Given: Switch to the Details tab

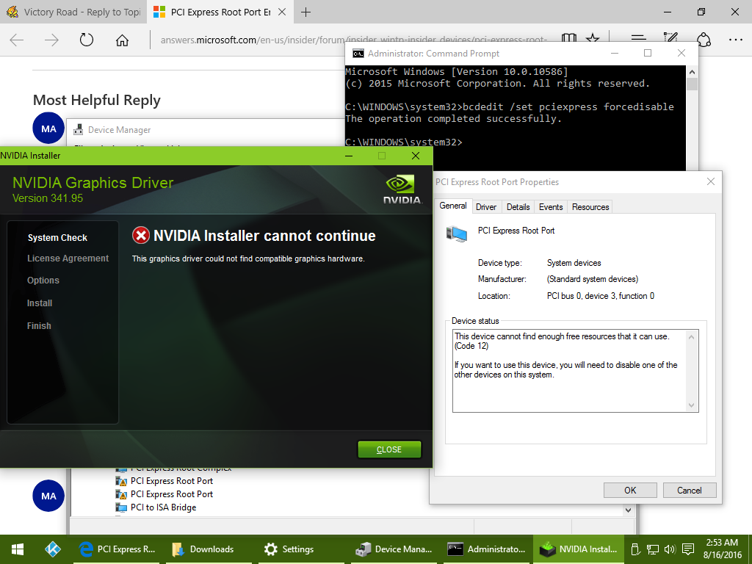Looking at the screenshot, I should 518,207.
